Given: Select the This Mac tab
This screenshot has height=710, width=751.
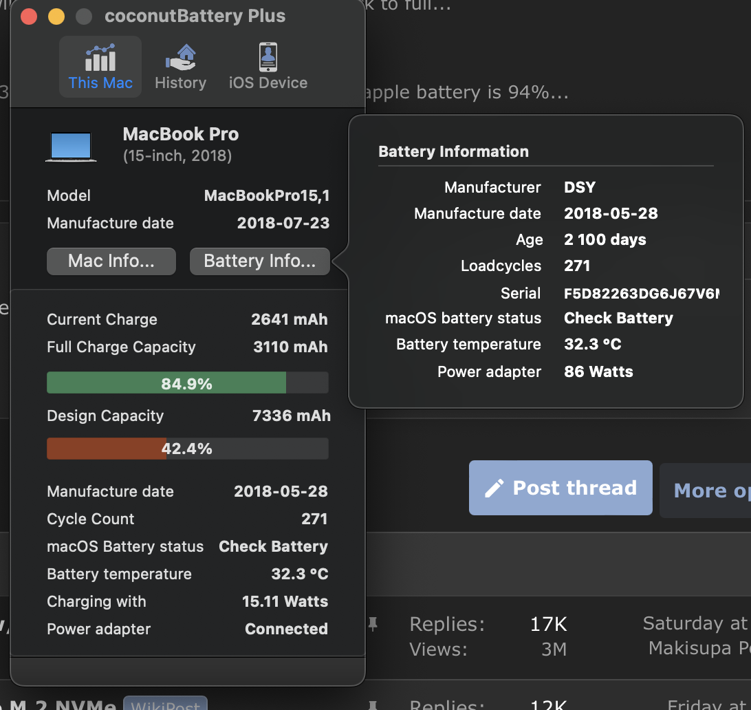Looking at the screenshot, I should 100,67.
